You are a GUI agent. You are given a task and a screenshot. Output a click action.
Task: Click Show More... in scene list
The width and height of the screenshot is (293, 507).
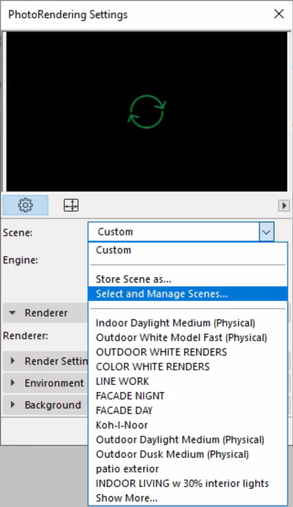click(x=188, y=498)
